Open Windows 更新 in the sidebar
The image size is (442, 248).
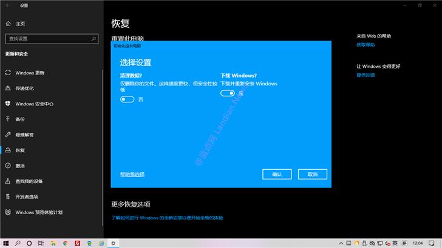30,73
